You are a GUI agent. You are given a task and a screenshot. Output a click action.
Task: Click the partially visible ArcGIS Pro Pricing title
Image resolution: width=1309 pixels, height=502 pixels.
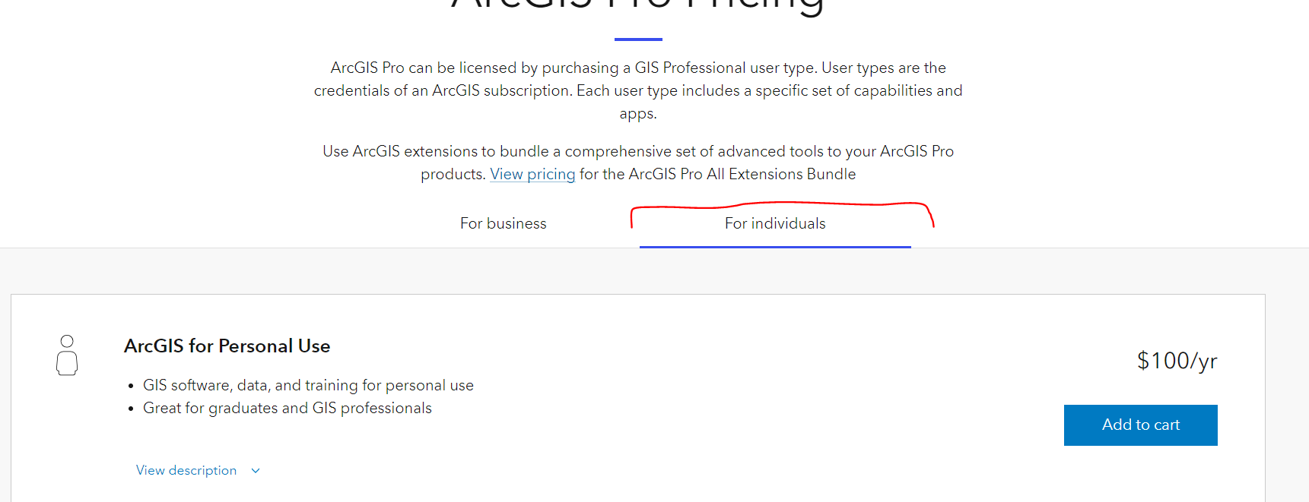click(637, 6)
